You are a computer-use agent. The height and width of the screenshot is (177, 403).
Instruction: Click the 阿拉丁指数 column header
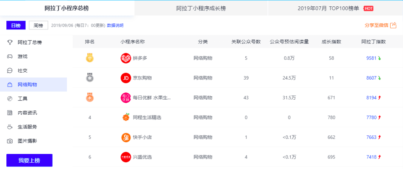click(x=374, y=42)
